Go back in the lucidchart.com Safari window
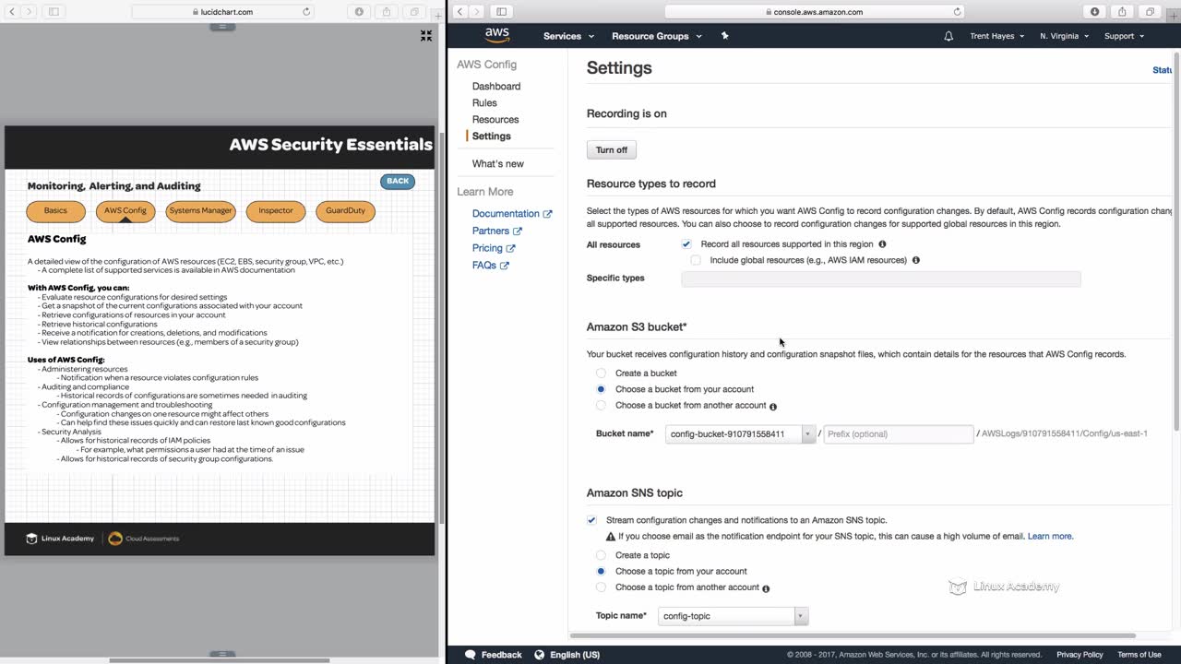This screenshot has height=664, width=1181. (12, 12)
